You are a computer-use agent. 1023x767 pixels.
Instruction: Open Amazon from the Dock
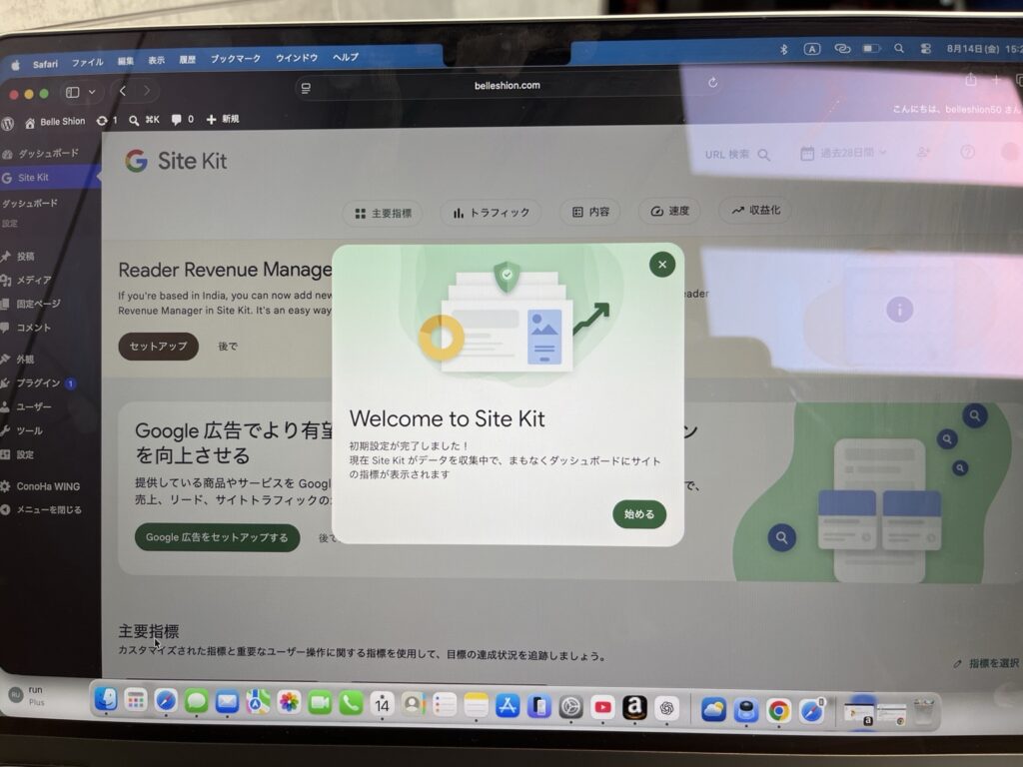(x=634, y=707)
